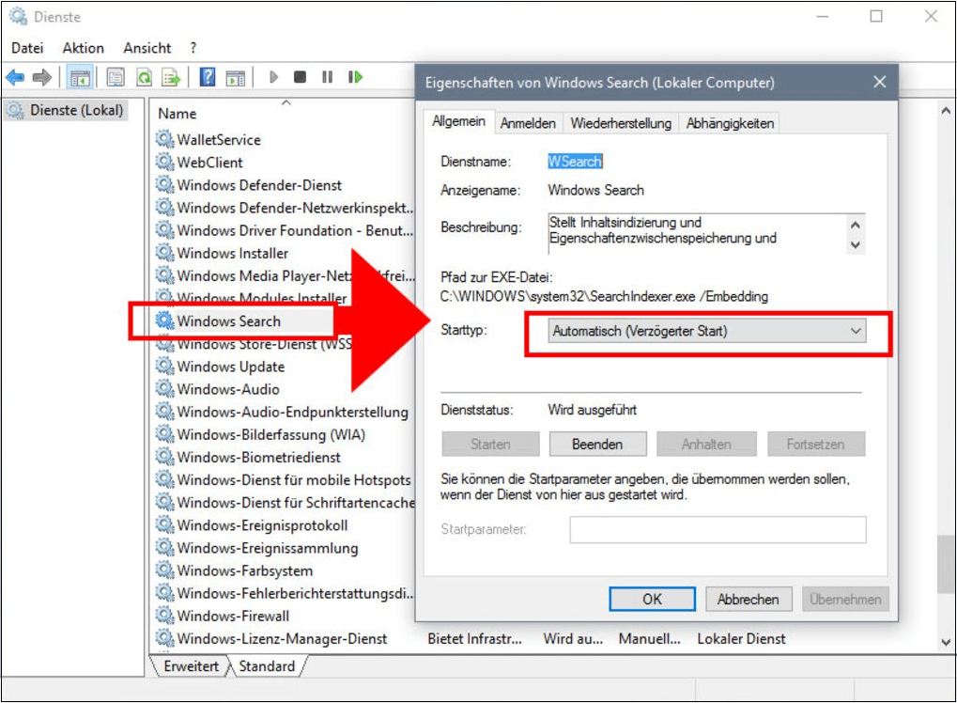
Task: Confirm settings with the OK button
Action: tap(652, 599)
